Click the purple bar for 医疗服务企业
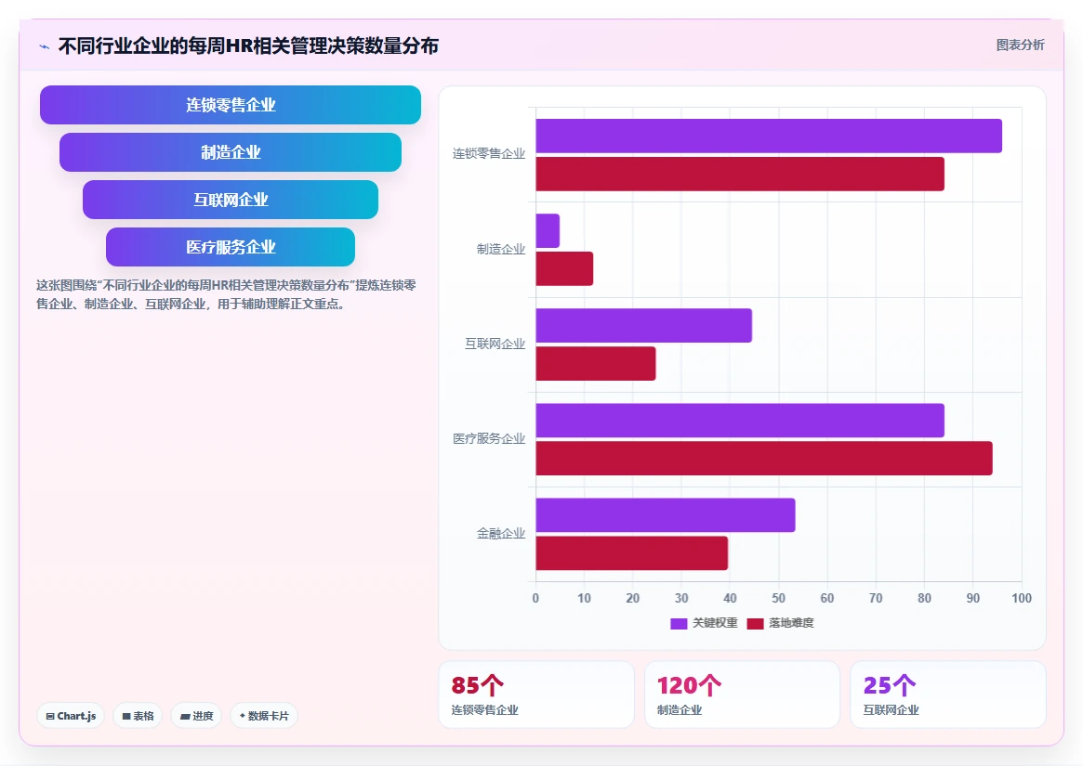 740,421
